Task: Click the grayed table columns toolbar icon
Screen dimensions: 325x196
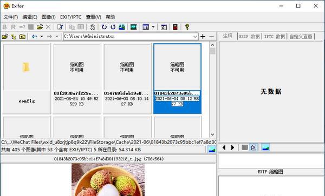Action: pos(81,27)
